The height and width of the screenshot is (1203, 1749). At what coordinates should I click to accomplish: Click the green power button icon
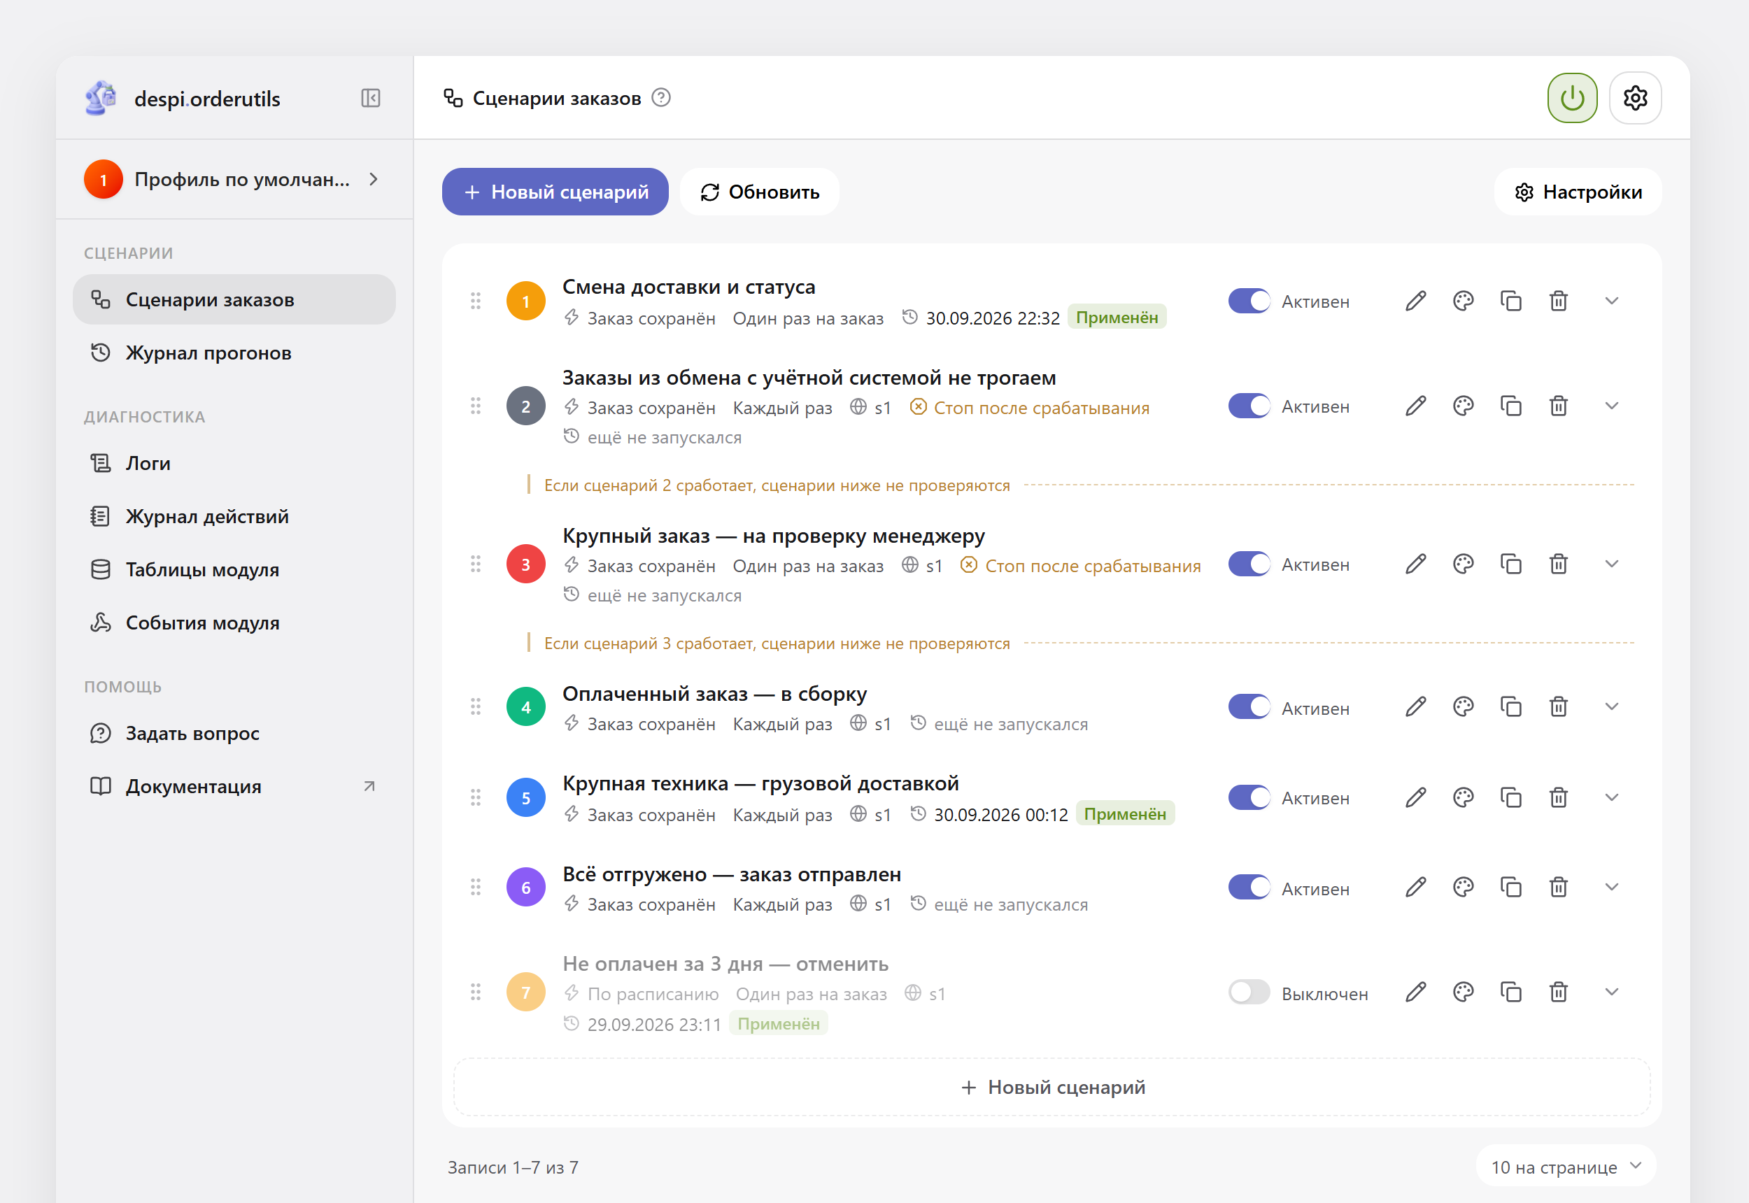[1572, 98]
